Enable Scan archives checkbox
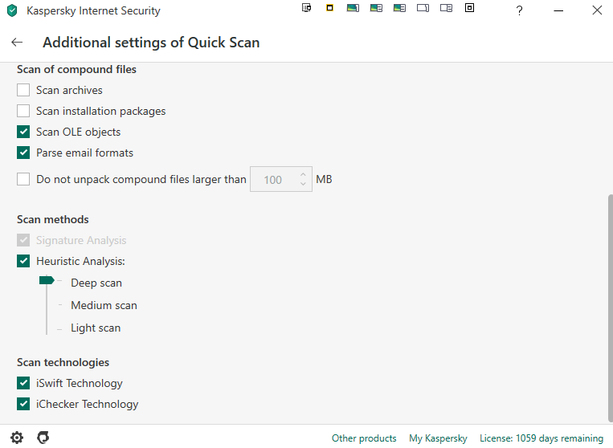 [x=23, y=90]
